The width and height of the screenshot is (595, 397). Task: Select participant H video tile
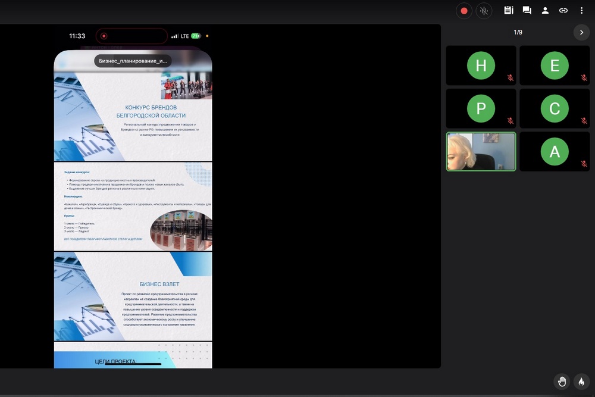(481, 65)
